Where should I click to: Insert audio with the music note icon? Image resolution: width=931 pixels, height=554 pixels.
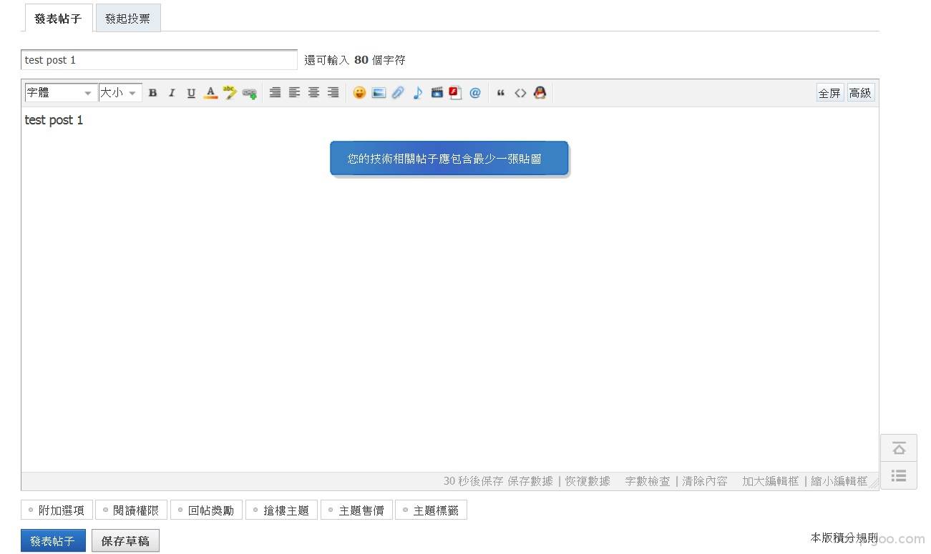[417, 93]
